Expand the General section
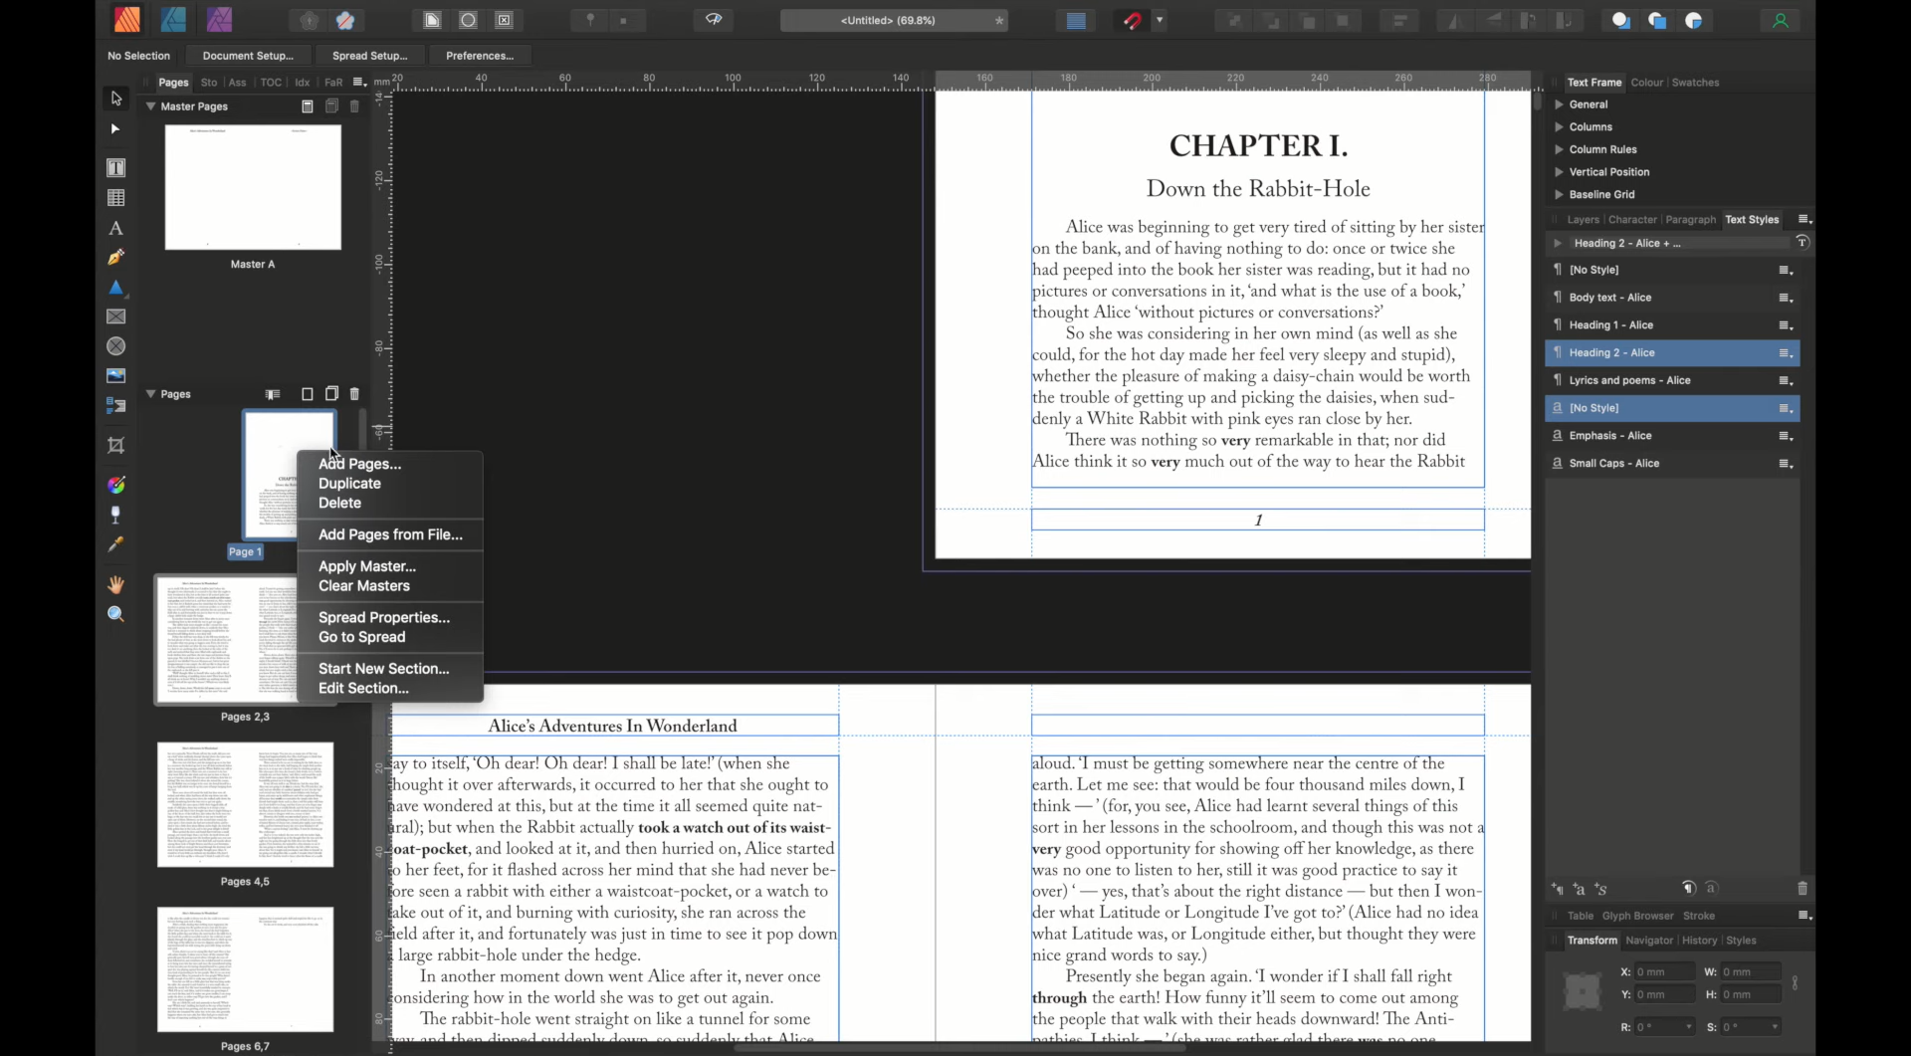This screenshot has height=1056, width=1911. [1559, 105]
